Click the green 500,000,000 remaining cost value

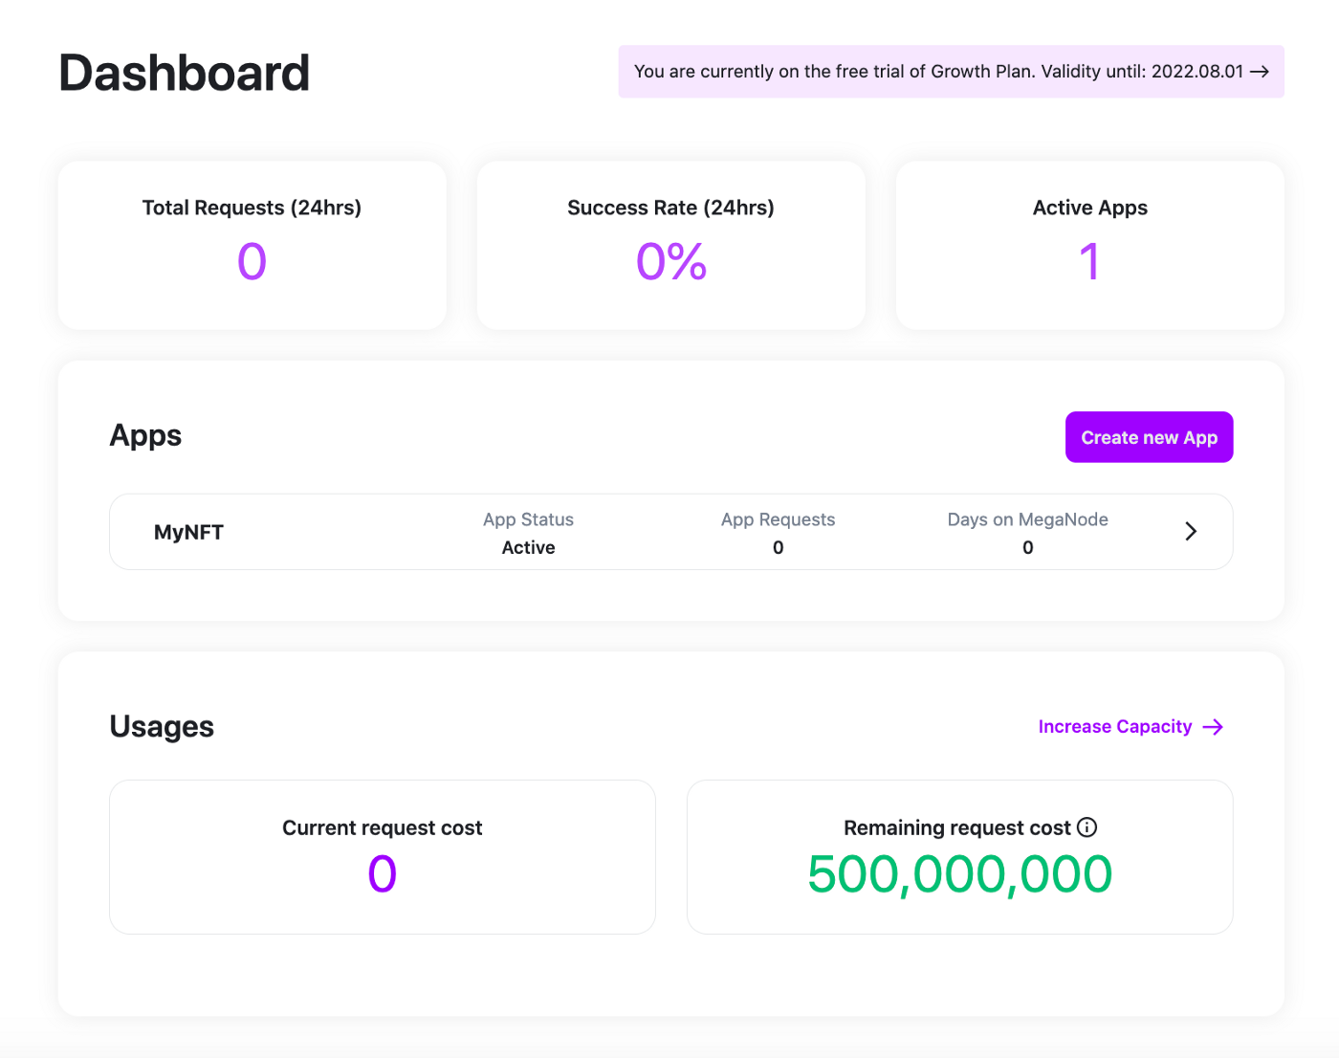click(959, 874)
